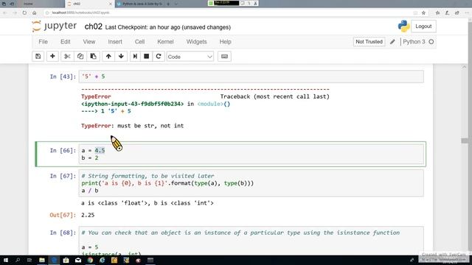Open browser share icon
The image size is (472, 265).
click(457, 13)
